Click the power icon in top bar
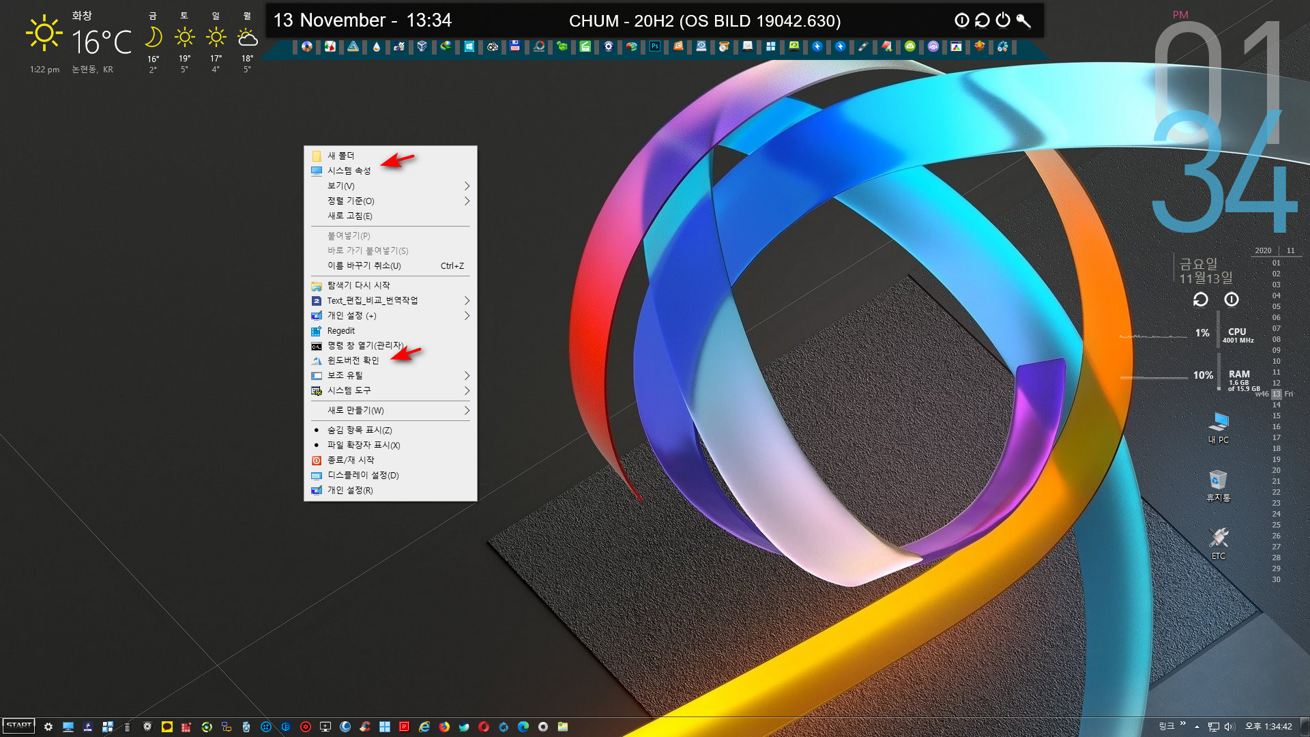The width and height of the screenshot is (1310, 737). (x=1003, y=20)
